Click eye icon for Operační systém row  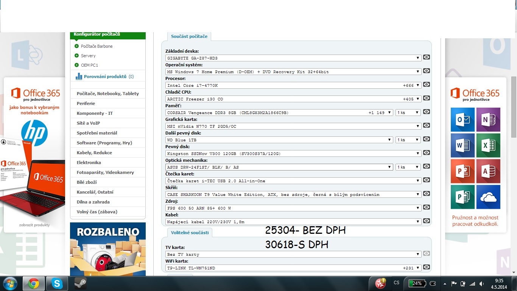coord(427,71)
